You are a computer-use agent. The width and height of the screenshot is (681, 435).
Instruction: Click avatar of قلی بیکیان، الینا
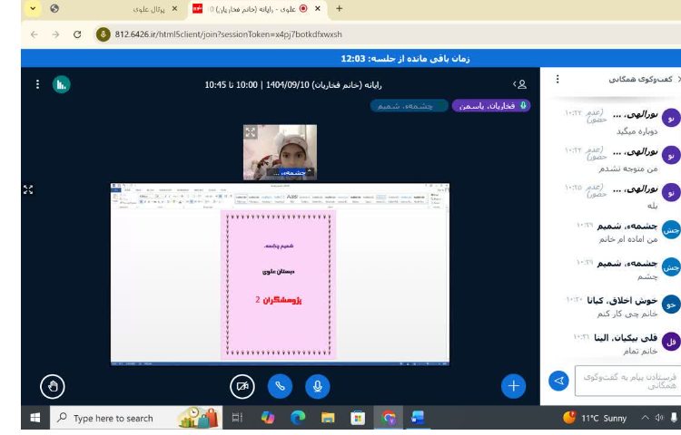[671, 342]
